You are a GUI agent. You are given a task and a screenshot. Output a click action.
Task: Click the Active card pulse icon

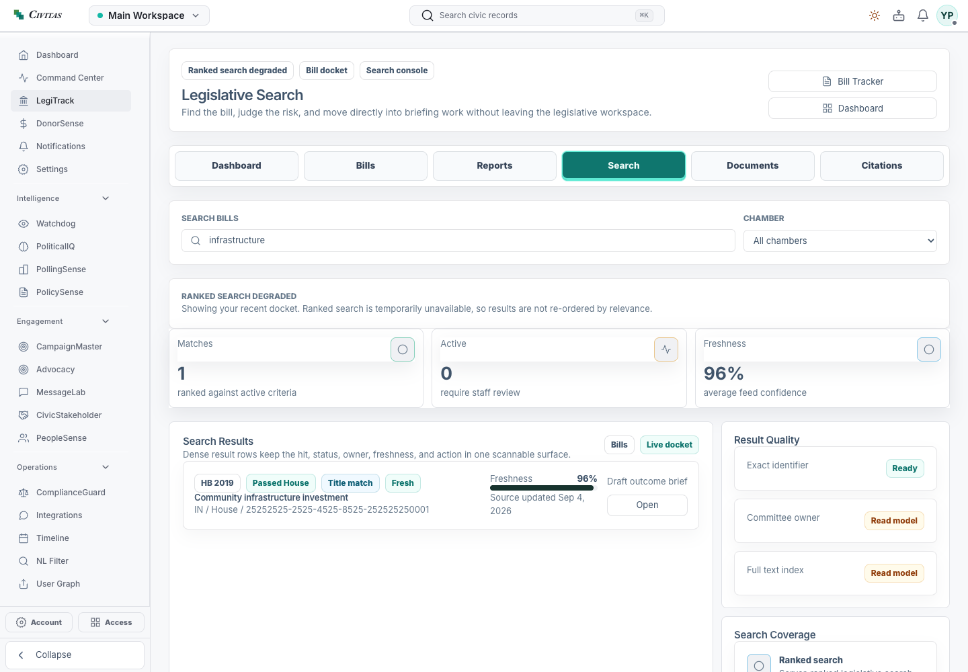click(666, 349)
